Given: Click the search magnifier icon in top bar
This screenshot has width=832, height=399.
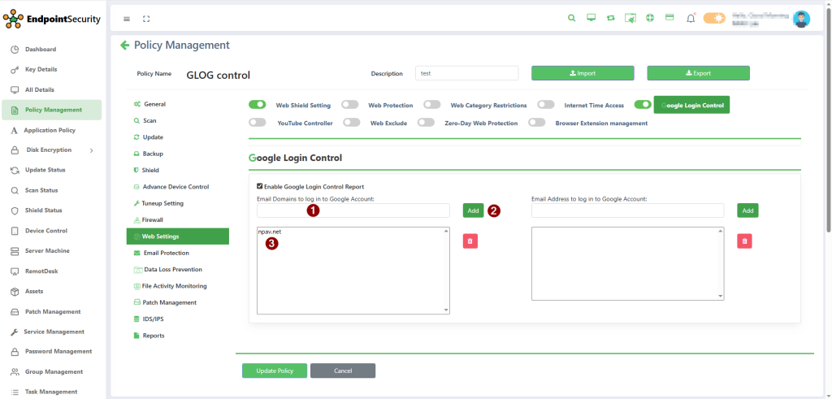Looking at the screenshot, I should [571, 18].
